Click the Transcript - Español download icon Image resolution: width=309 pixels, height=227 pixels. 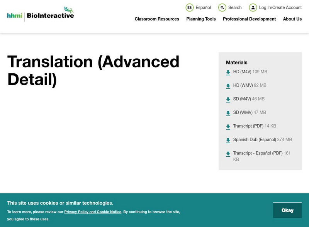click(x=228, y=153)
